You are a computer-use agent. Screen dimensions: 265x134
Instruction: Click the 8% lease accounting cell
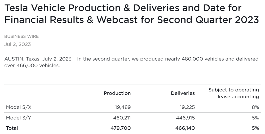coord(255,108)
